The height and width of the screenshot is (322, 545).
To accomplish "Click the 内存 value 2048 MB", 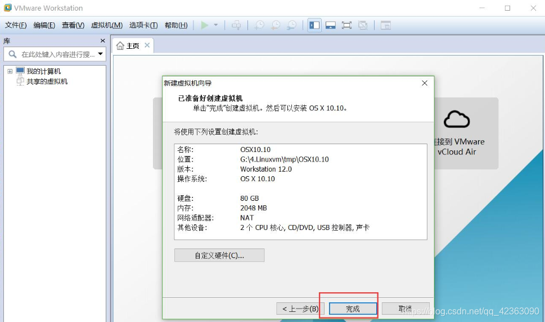I will (x=254, y=208).
